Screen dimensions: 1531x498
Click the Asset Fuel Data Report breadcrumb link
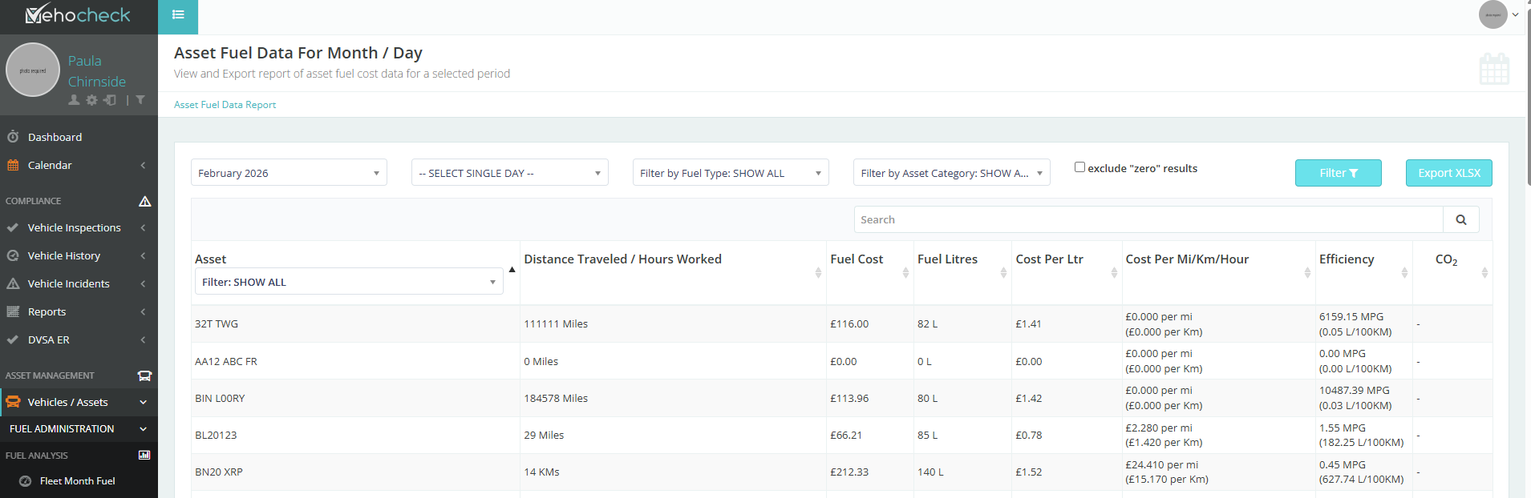[x=225, y=105]
